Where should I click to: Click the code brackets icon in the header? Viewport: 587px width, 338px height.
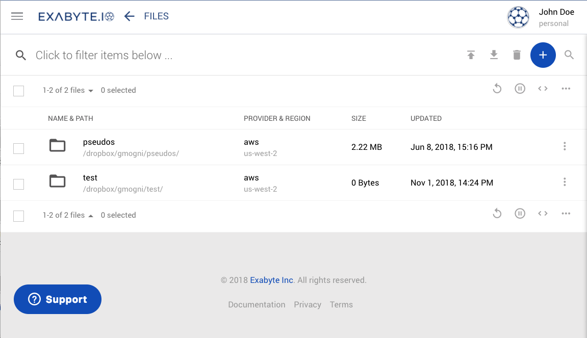click(543, 88)
